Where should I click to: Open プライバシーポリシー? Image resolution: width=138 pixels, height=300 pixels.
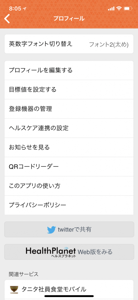(69, 205)
